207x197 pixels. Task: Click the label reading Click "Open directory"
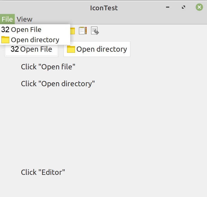point(58,84)
